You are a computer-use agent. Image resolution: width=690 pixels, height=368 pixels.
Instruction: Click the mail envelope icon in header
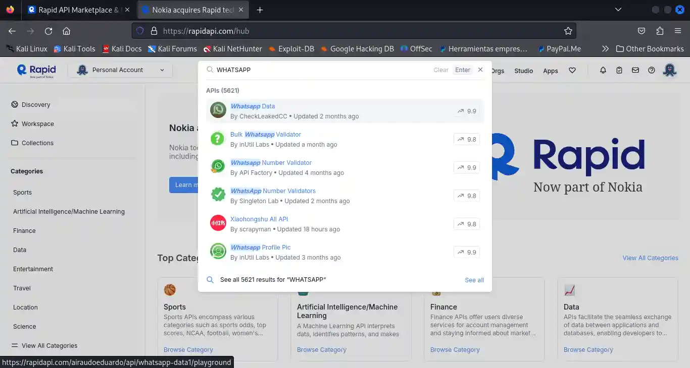click(x=635, y=71)
